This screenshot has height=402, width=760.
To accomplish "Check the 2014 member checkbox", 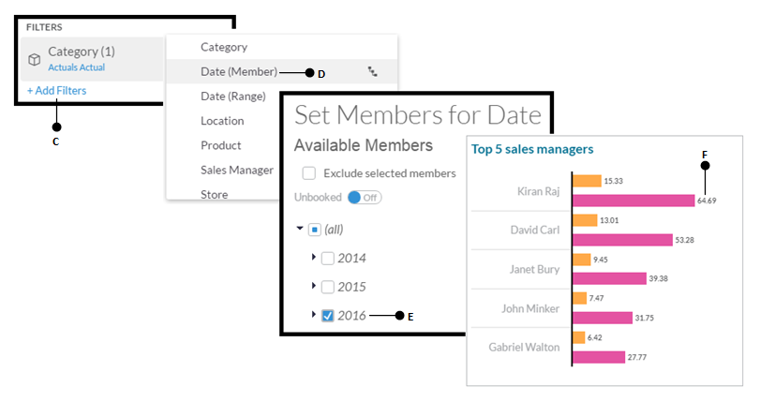I will (328, 259).
